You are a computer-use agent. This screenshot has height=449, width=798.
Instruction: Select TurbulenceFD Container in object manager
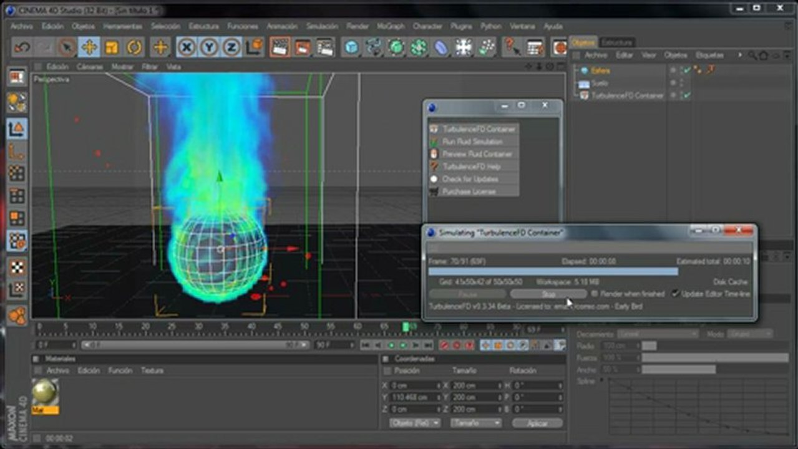point(628,95)
